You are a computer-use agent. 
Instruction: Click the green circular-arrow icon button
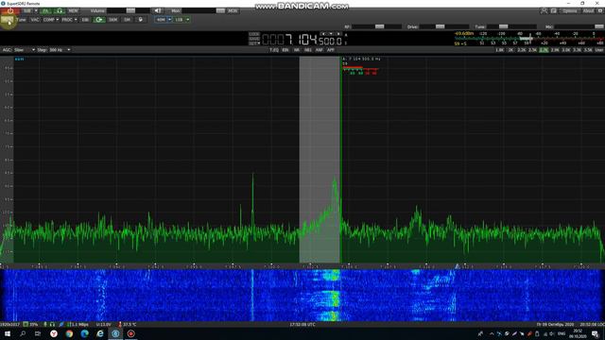tap(99, 20)
